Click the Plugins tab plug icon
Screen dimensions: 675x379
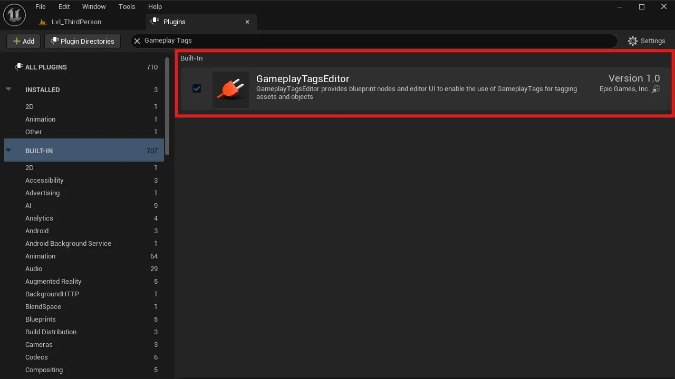[x=155, y=22]
